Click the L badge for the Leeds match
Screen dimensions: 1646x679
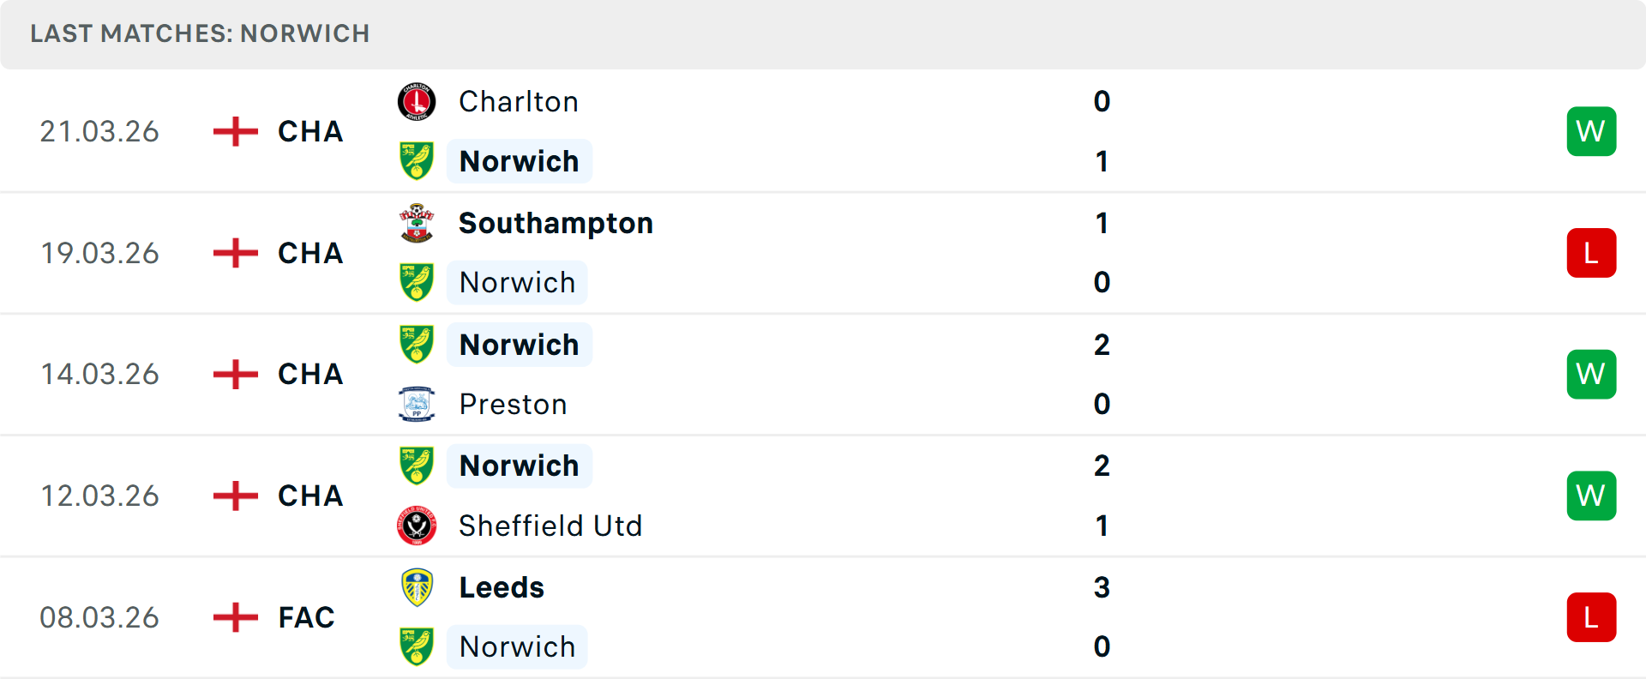(1591, 616)
